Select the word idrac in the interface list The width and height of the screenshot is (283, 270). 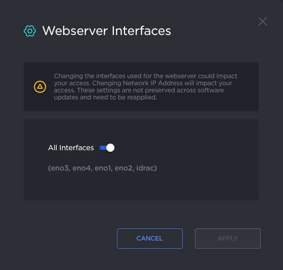coord(145,168)
